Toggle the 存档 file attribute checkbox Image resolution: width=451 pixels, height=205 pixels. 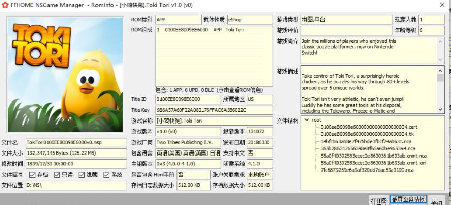pyautogui.click(x=32, y=175)
